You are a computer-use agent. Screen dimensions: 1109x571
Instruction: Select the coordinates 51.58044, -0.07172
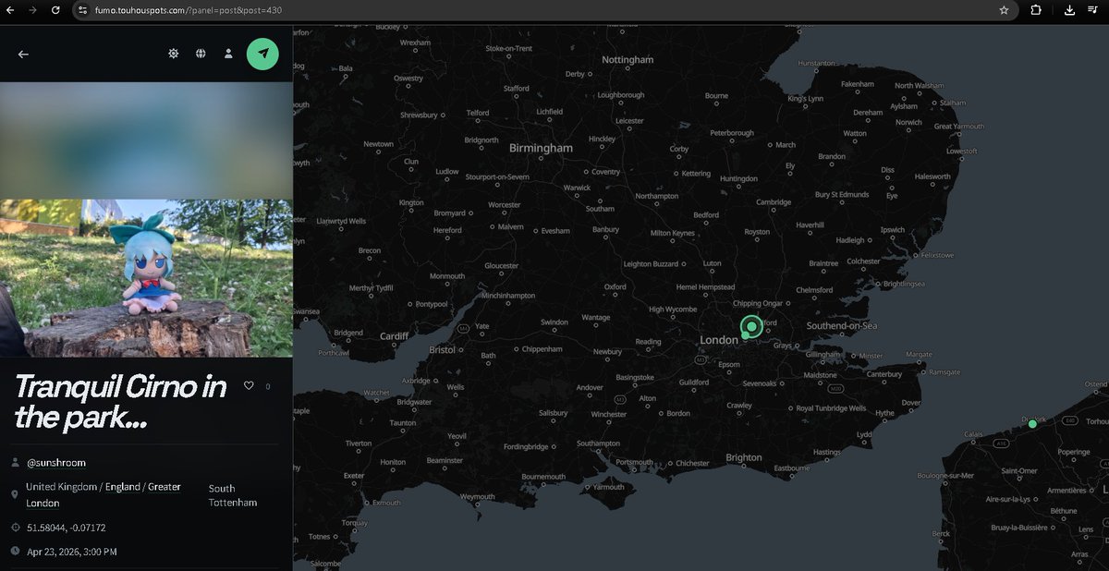coord(67,528)
